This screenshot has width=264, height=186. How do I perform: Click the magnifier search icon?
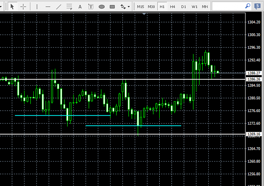coord(248,6)
